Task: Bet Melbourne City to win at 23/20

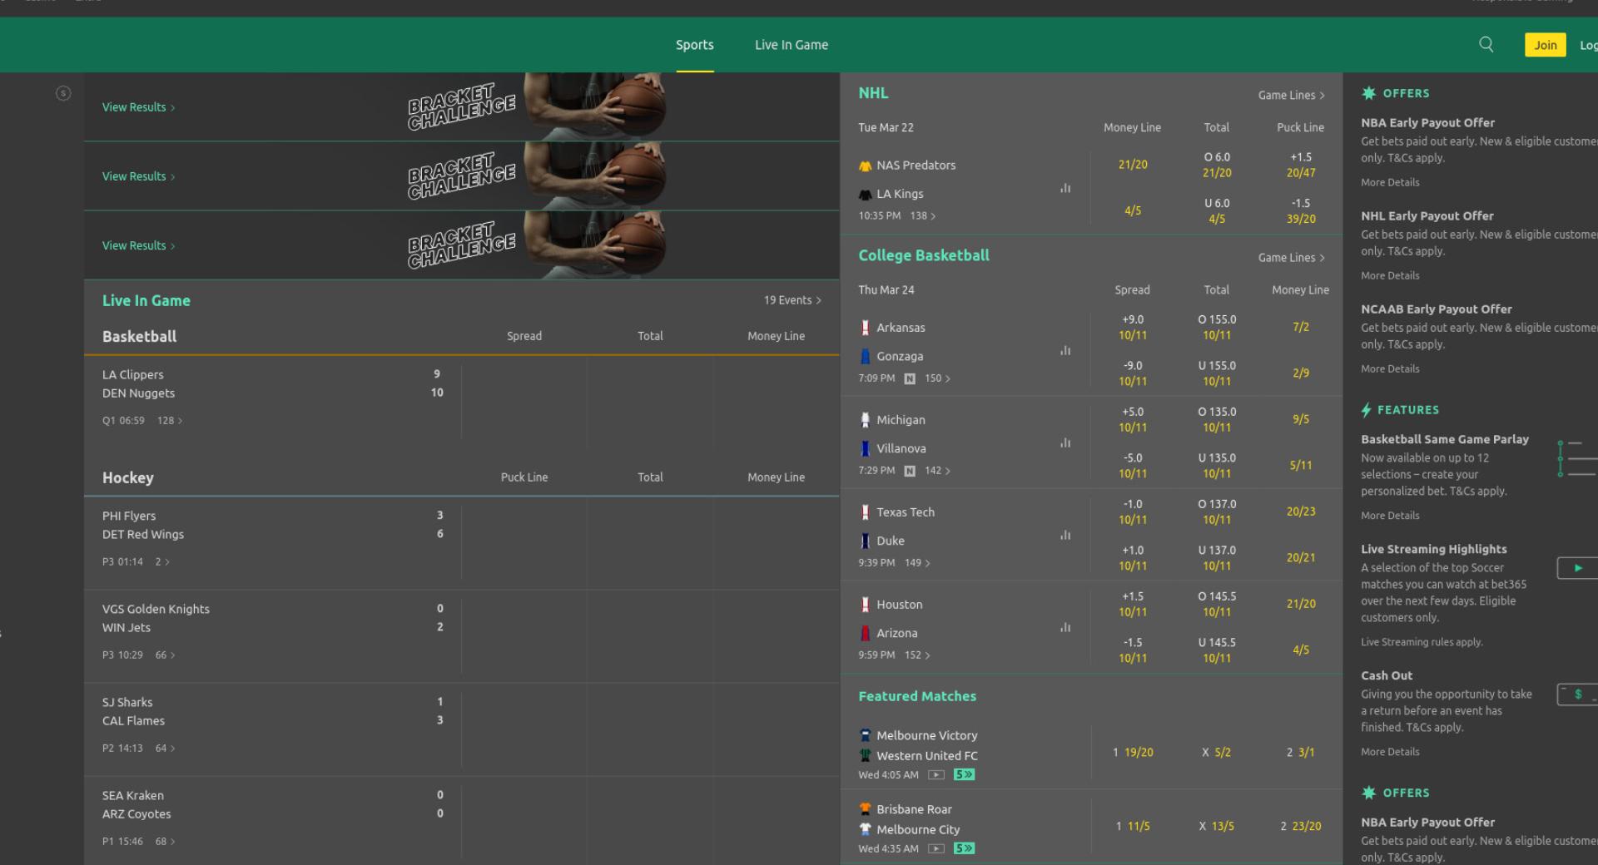Action: tap(1301, 827)
